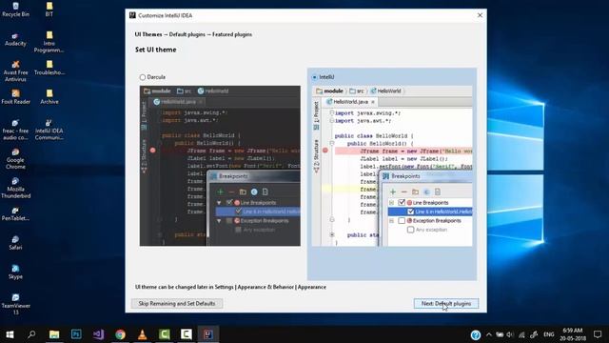Expand hidden system tray icons chevron
The height and width of the screenshot is (343, 609).
(x=488, y=334)
